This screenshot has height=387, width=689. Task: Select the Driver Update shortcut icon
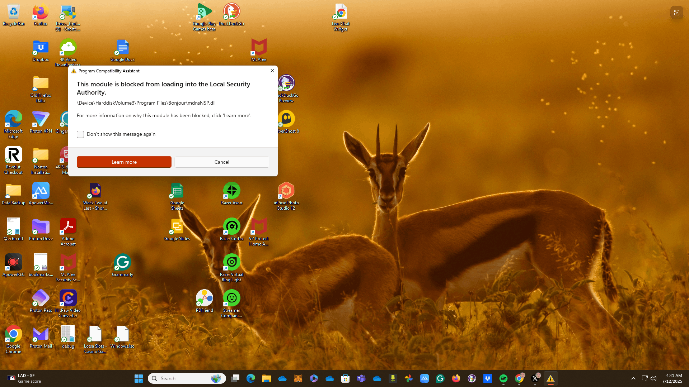(x=68, y=17)
